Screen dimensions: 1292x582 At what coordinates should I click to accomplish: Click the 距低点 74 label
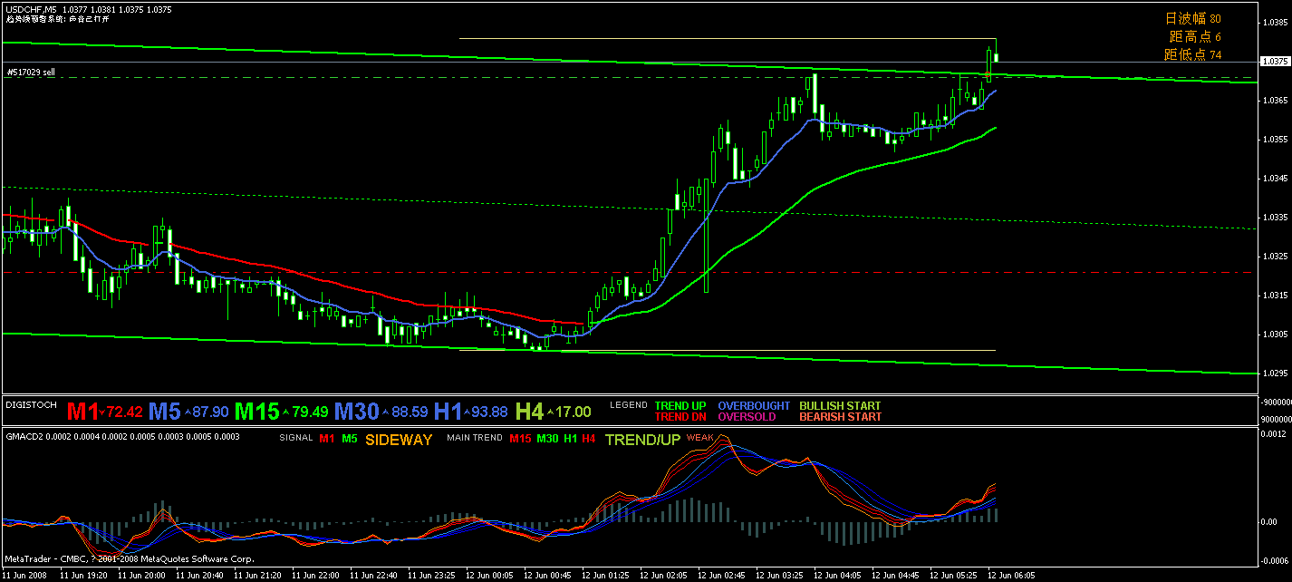[x=1192, y=55]
